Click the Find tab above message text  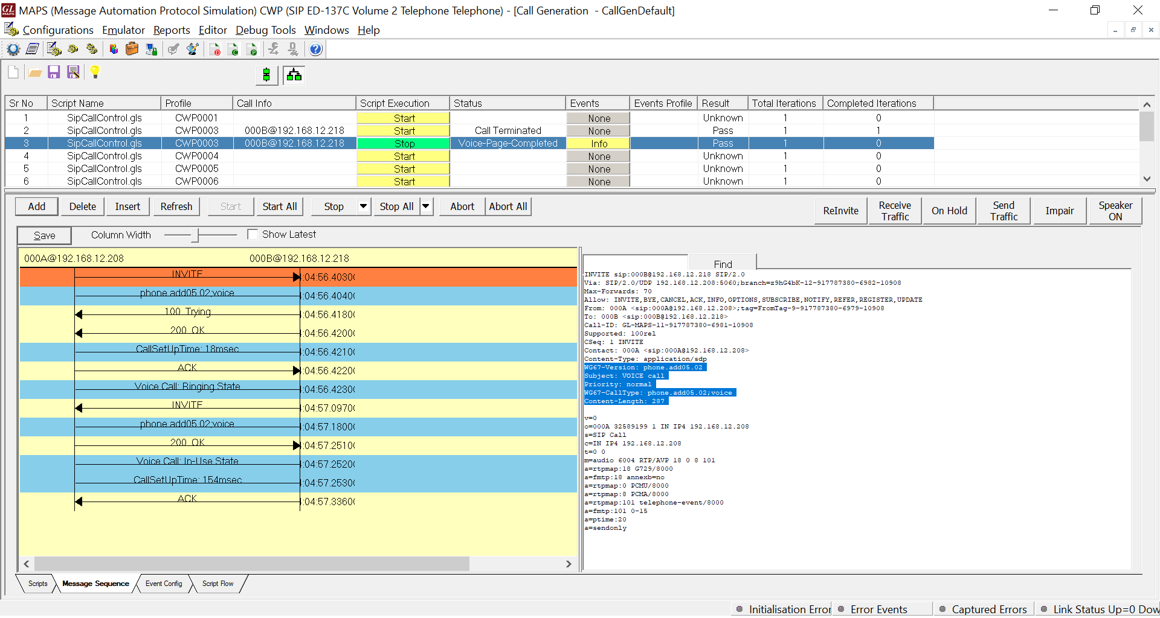[723, 264]
